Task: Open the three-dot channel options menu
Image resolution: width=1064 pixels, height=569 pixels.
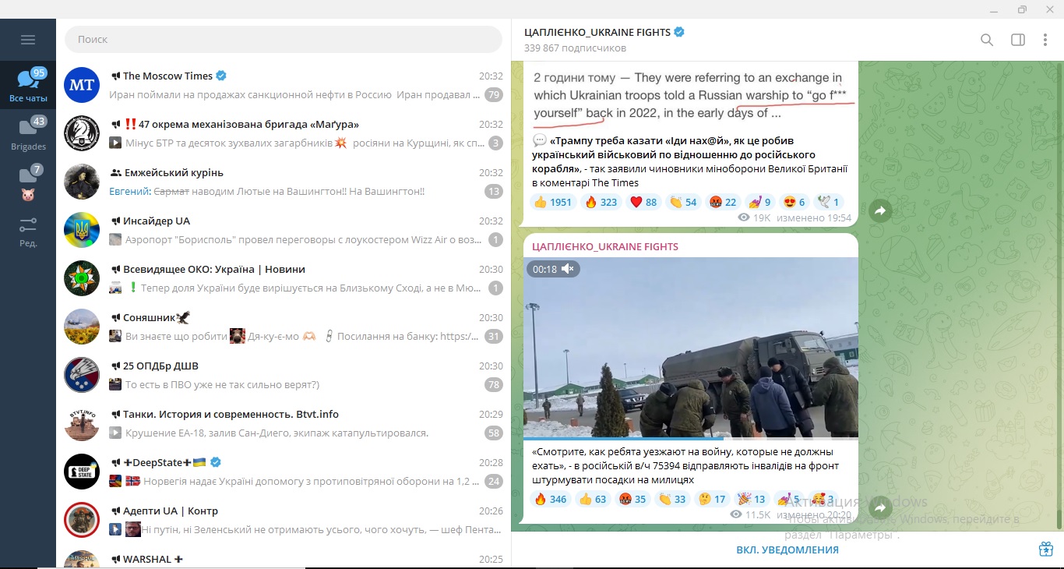Action: pyautogui.click(x=1045, y=40)
